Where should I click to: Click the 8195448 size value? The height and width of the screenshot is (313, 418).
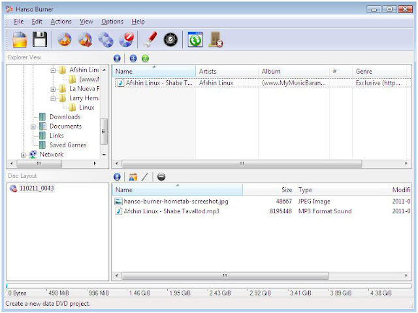click(280, 211)
